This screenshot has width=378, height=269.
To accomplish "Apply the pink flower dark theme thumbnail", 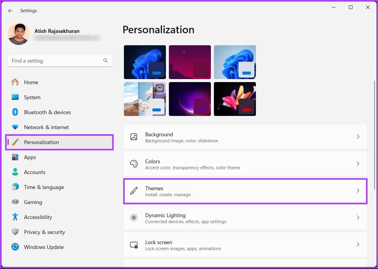I will [x=235, y=99].
